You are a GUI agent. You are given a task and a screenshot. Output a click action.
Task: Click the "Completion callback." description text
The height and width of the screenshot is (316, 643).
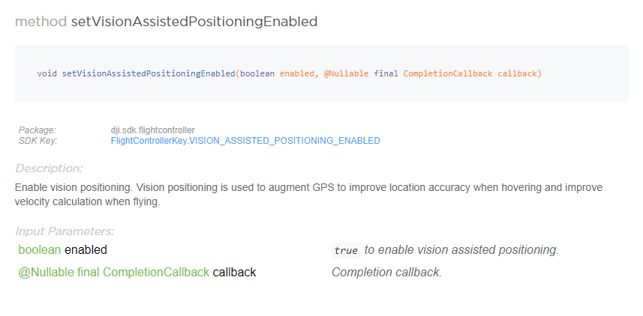click(x=386, y=273)
